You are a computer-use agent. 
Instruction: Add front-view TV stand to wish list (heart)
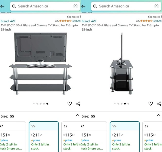coord(70,104)
